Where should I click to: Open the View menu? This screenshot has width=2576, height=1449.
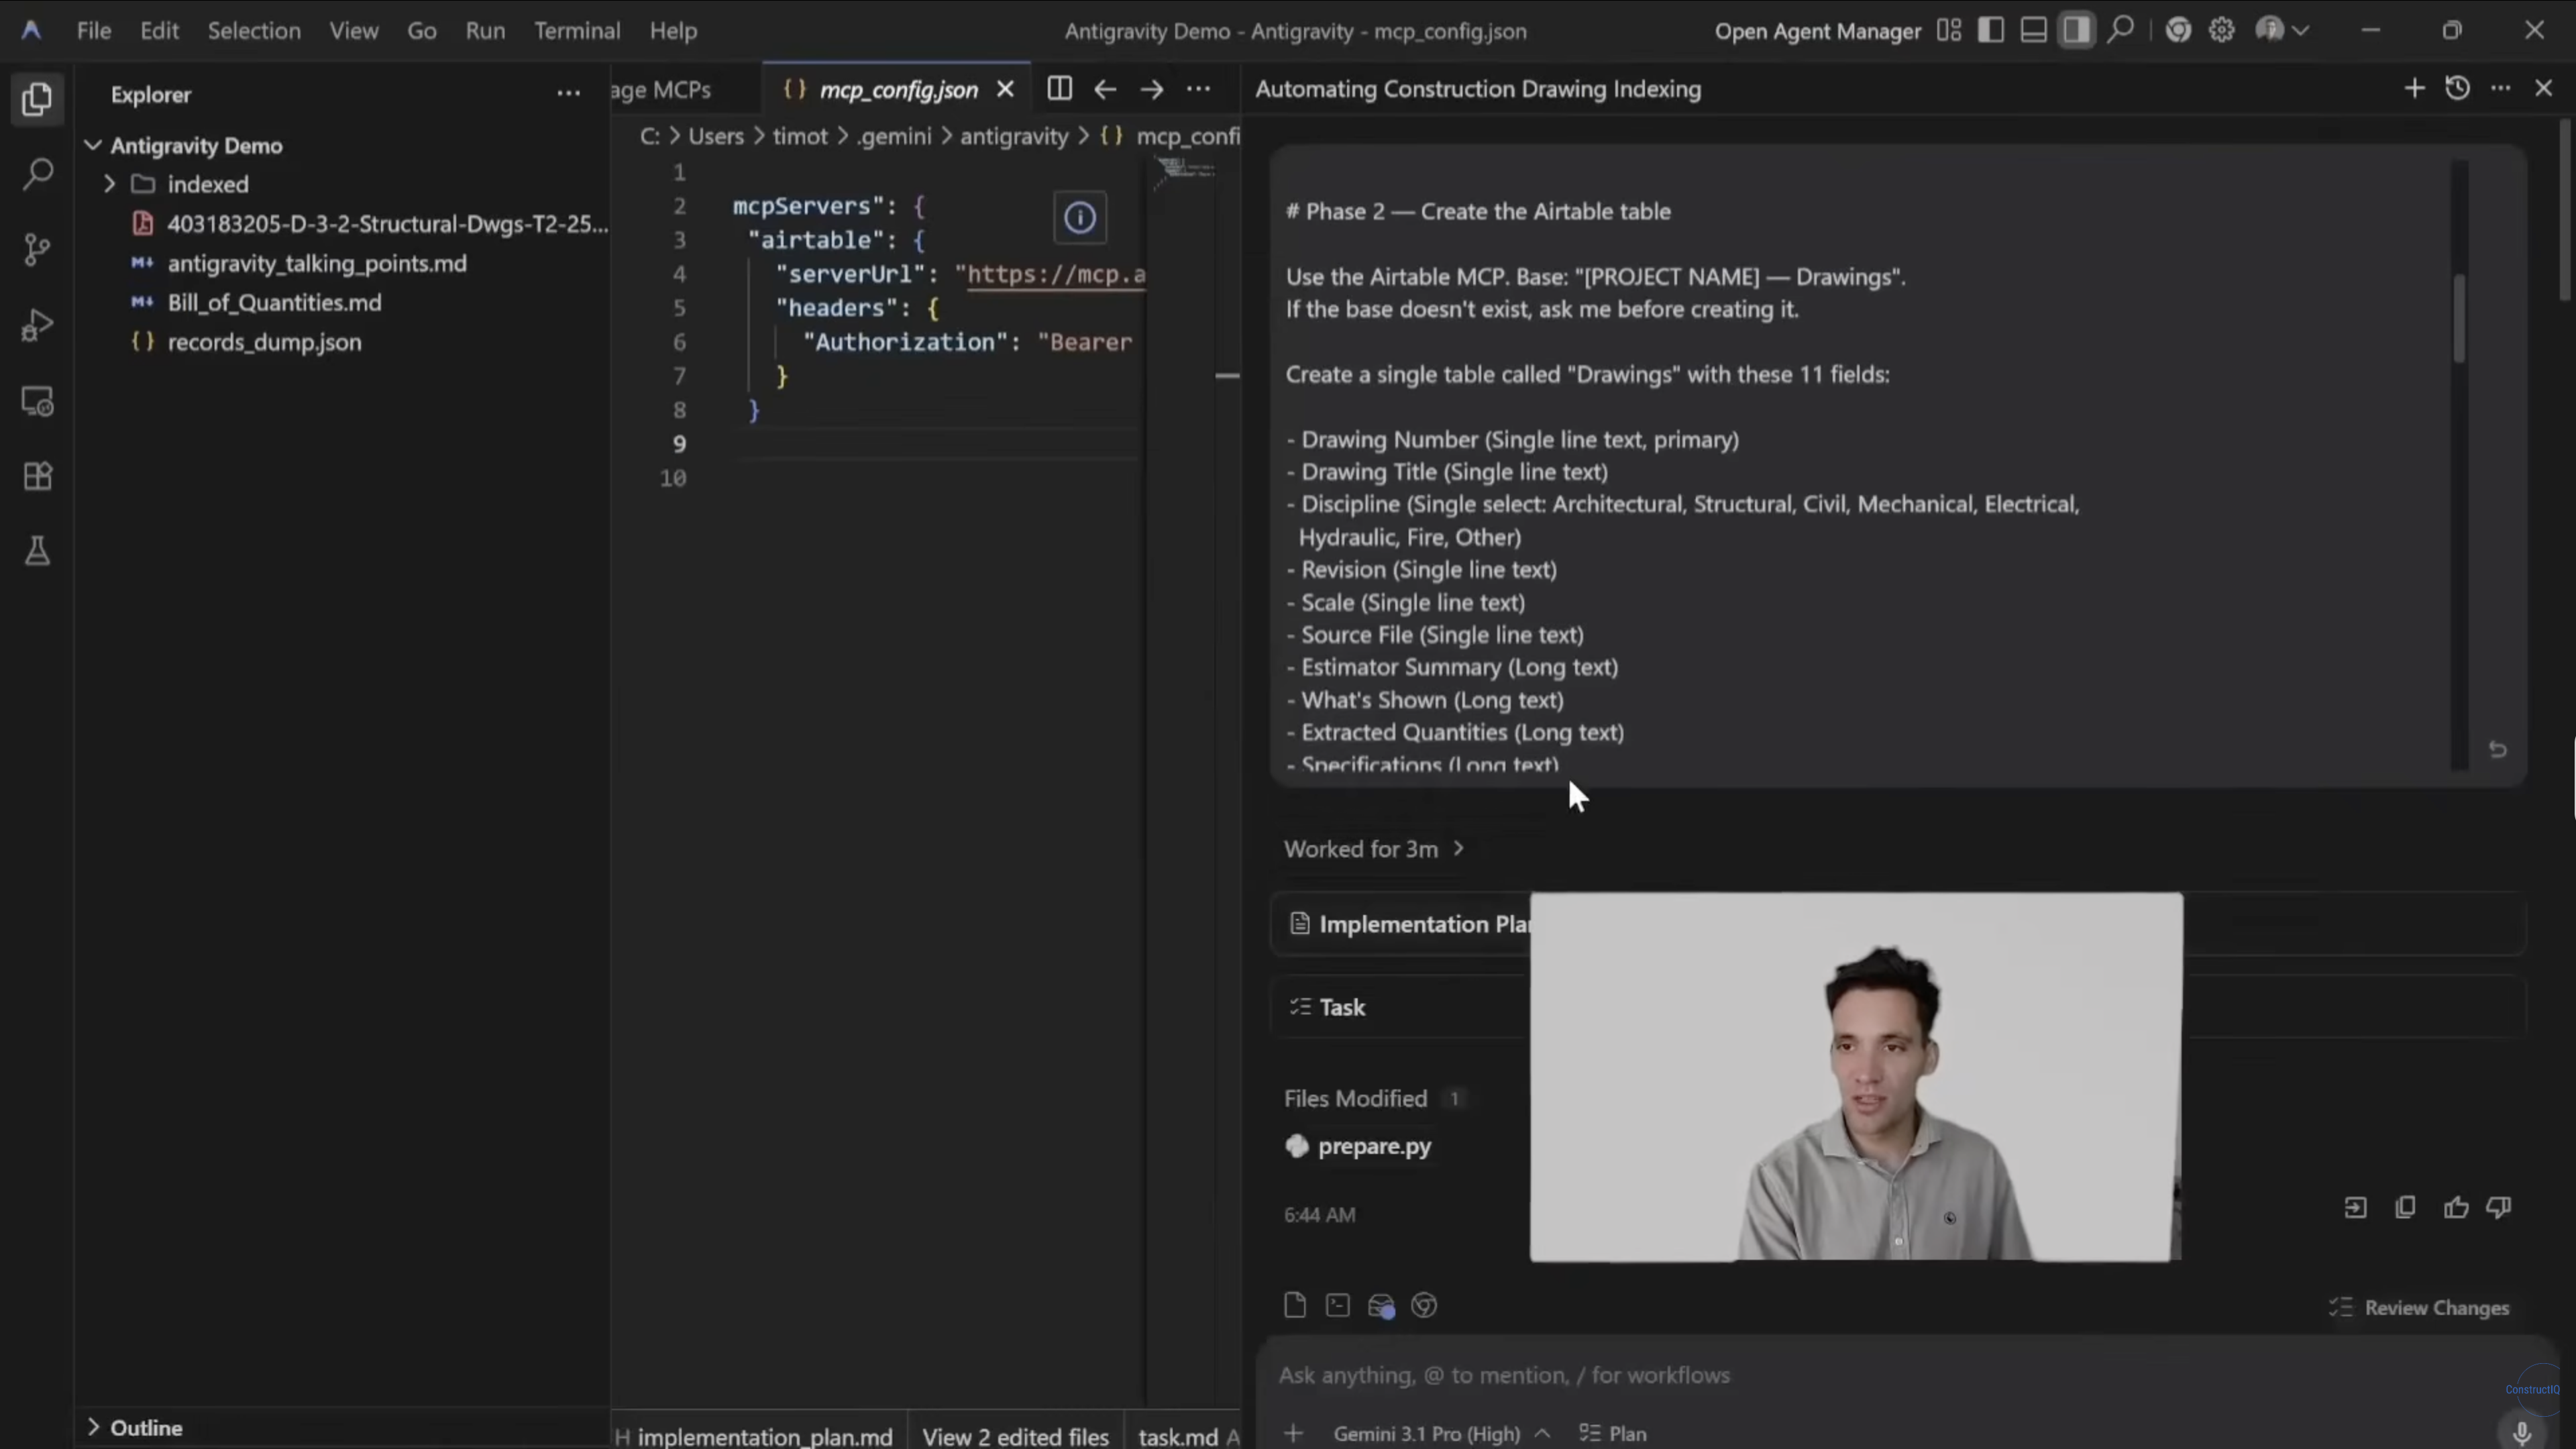pos(354,31)
